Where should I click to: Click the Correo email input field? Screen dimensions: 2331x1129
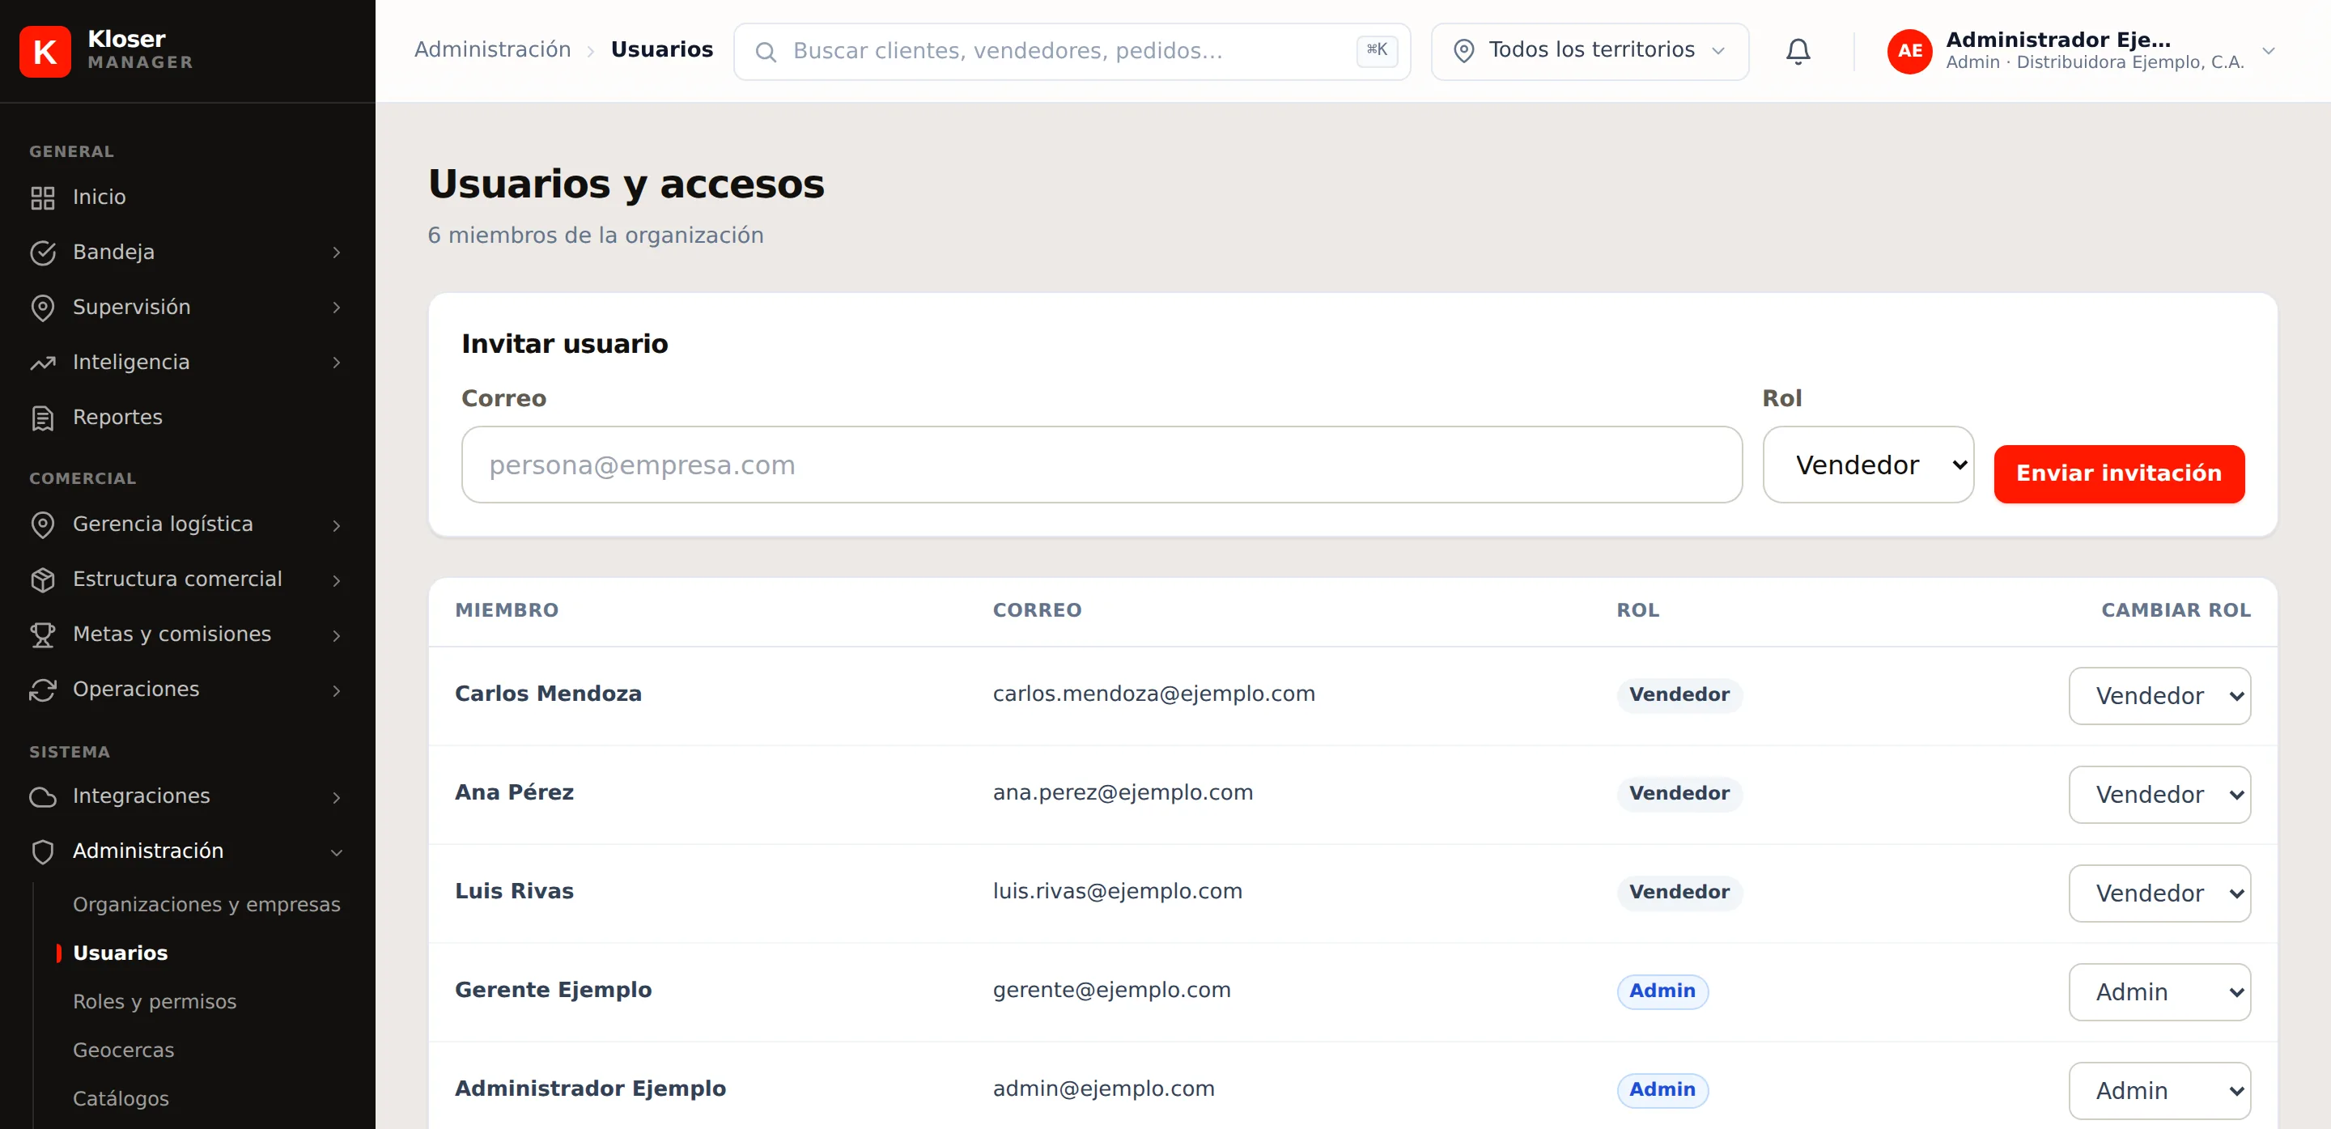coord(1102,465)
